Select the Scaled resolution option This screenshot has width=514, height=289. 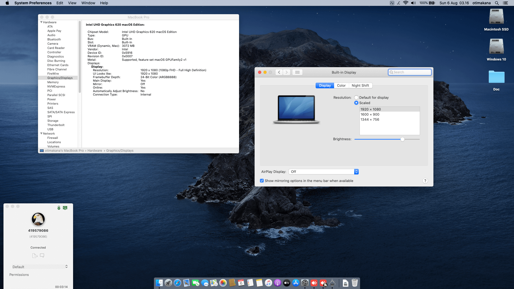[x=356, y=103]
